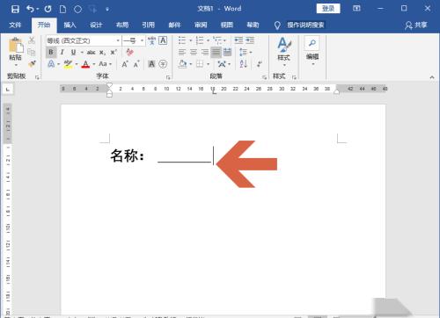Screen dimensions: 440x318
Task: Center align the paragraph text
Action: click(194, 53)
